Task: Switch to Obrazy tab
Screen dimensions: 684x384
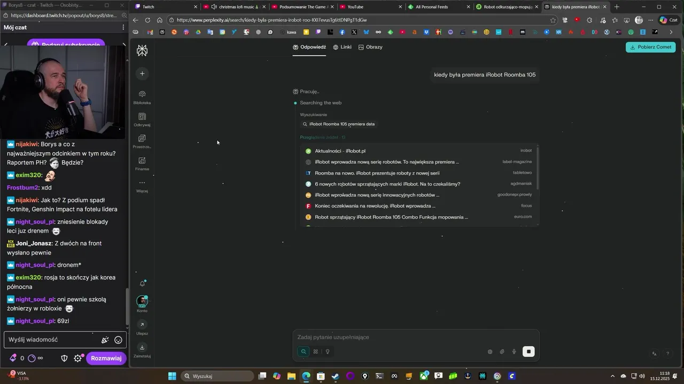Action: coord(370,47)
